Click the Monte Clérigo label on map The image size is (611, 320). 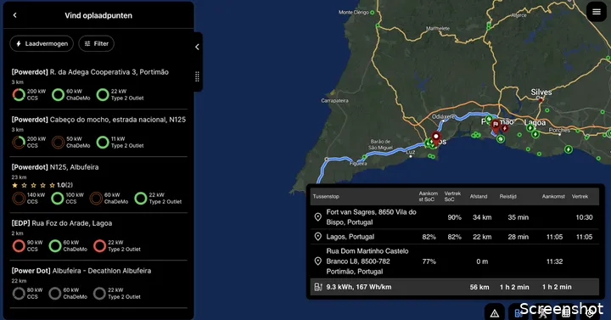coord(353,13)
